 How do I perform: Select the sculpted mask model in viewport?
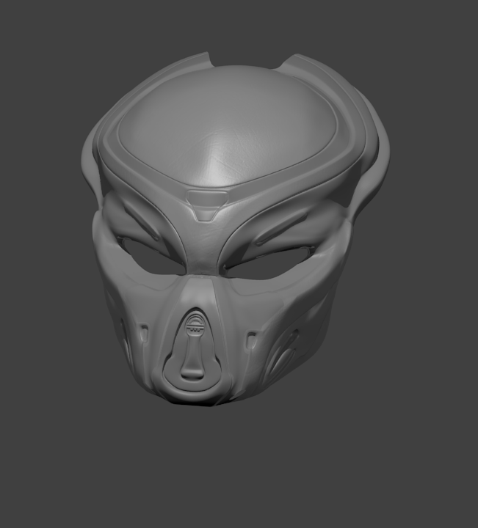click(x=236, y=229)
